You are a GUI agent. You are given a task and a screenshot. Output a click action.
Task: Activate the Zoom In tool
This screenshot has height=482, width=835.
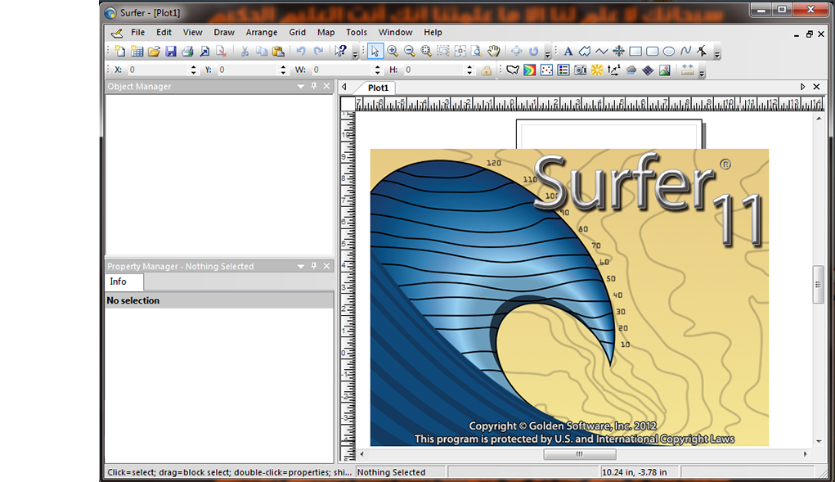coord(393,51)
